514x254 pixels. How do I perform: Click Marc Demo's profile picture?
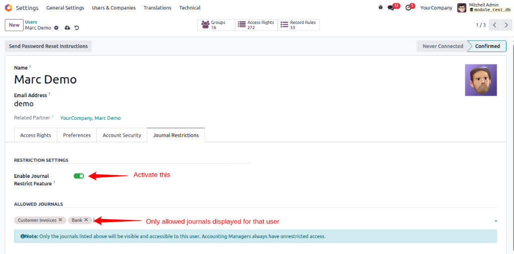(x=481, y=80)
